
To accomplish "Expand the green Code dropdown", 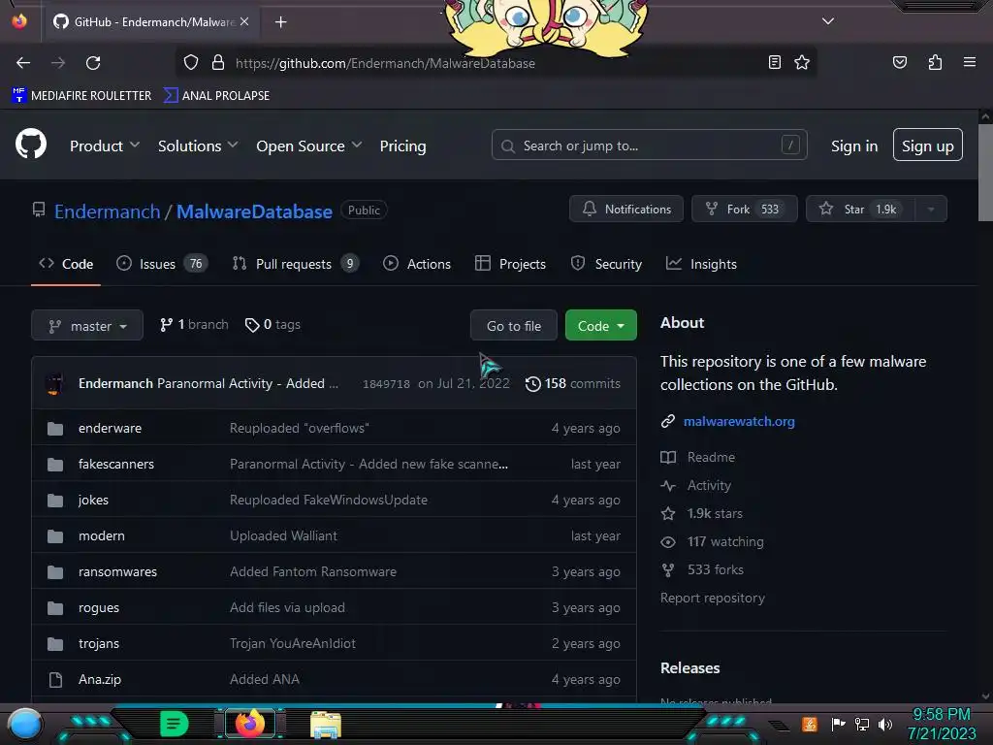I will pos(600,326).
